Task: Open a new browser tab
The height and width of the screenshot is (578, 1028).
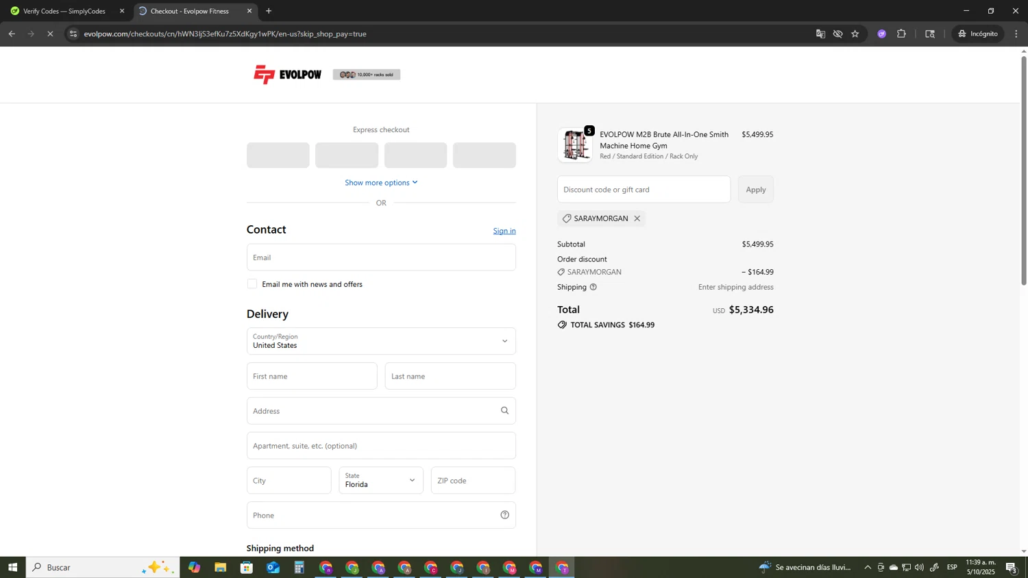Action: (269, 11)
